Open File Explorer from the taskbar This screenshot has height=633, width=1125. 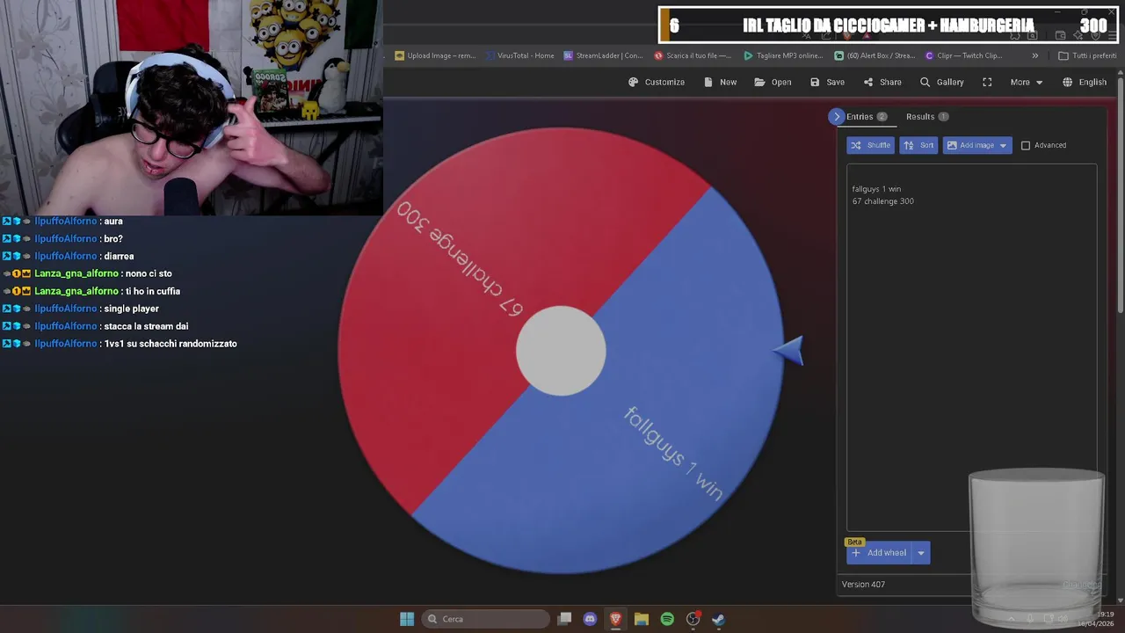click(642, 619)
